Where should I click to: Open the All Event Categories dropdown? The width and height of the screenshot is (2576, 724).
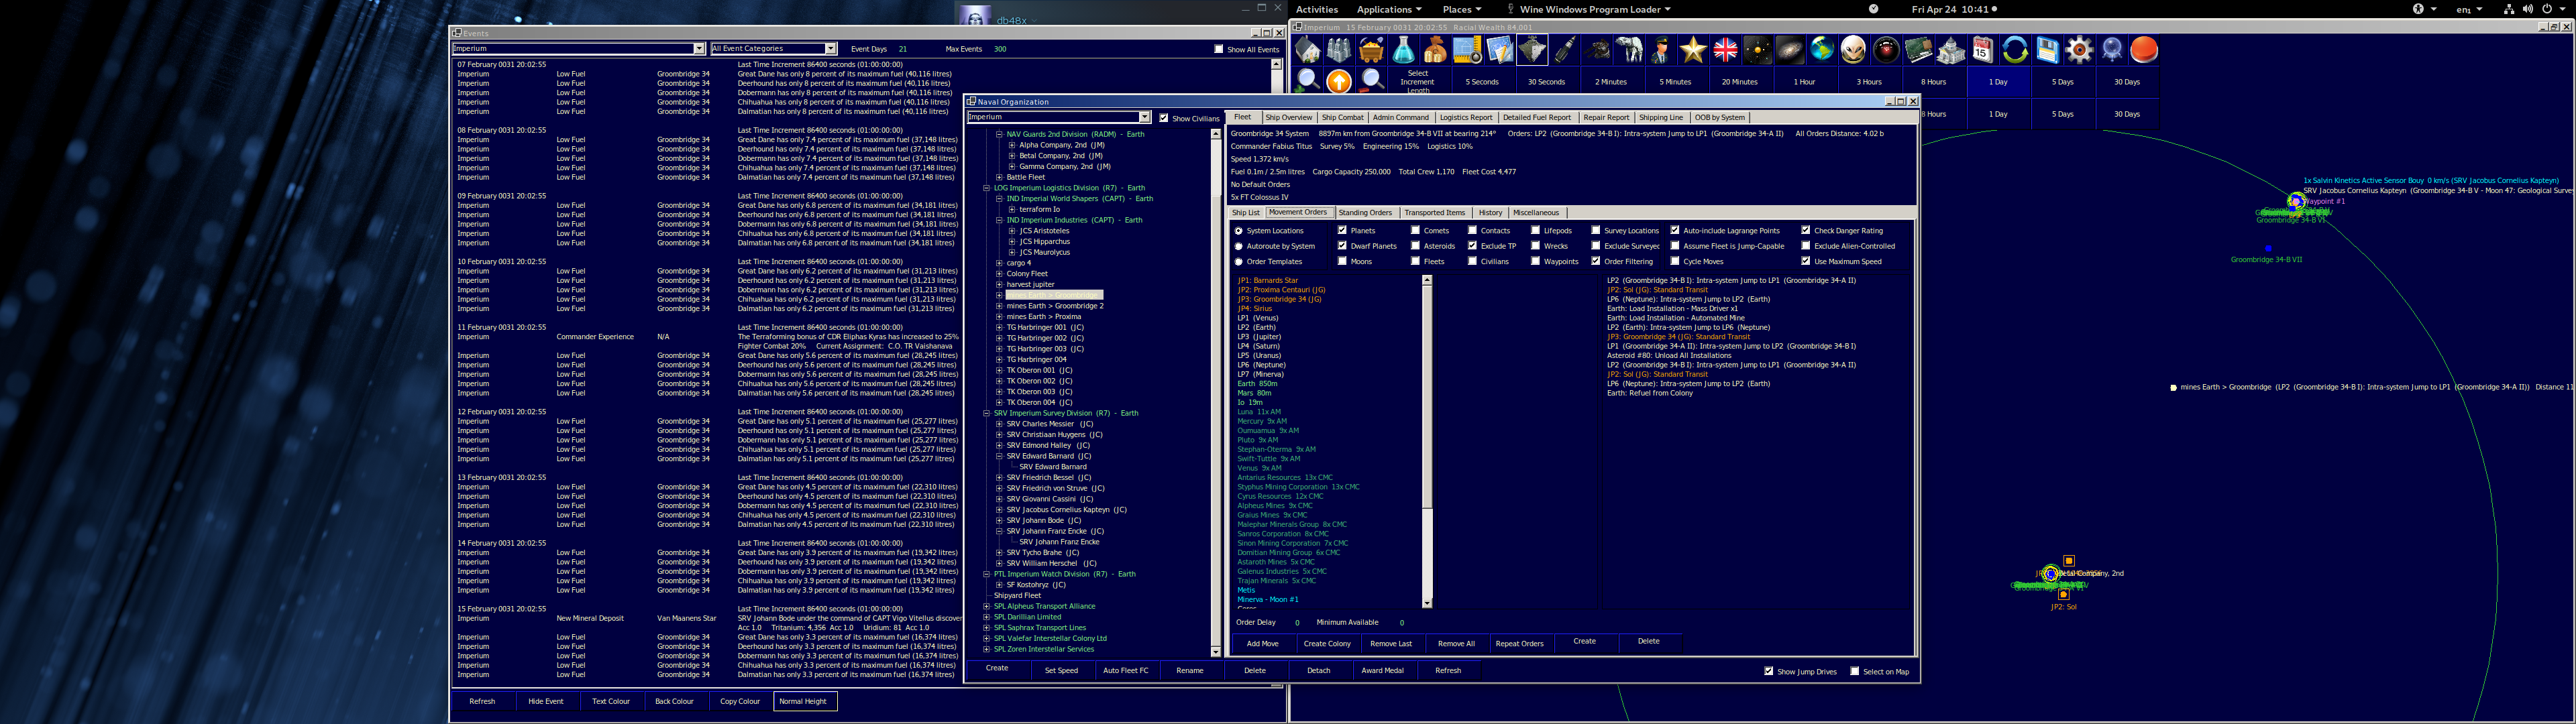point(830,49)
